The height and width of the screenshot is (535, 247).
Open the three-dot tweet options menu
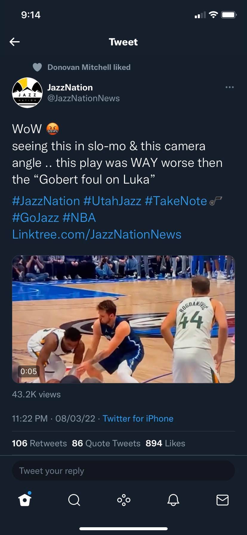coord(229,87)
